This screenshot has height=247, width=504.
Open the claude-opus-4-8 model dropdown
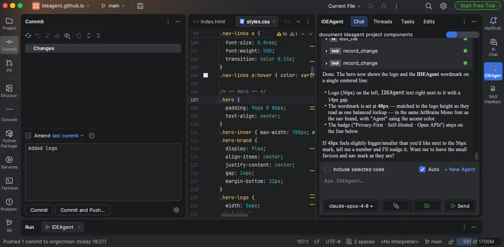point(351,206)
